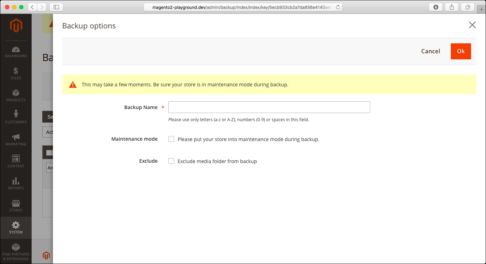Click Safari back navigation arrow
Image resolution: width=486 pixels, height=264 pixels.
32,7
